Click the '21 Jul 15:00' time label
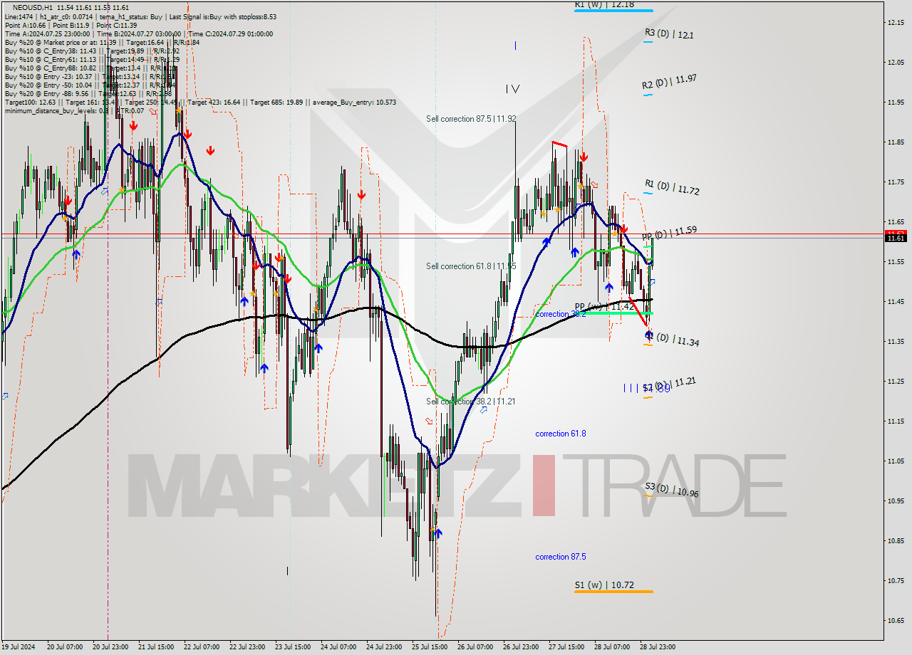 [155, 647]
